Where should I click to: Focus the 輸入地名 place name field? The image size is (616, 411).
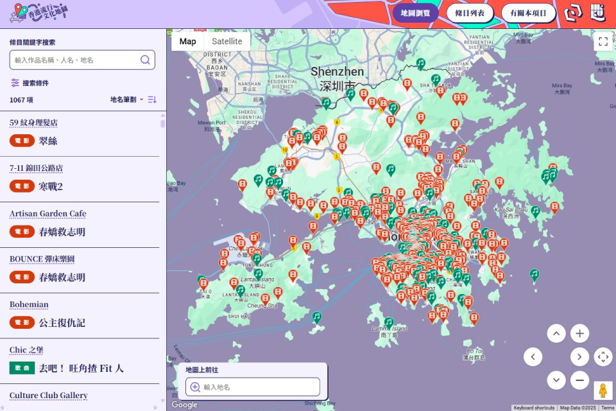click(253, 387)
